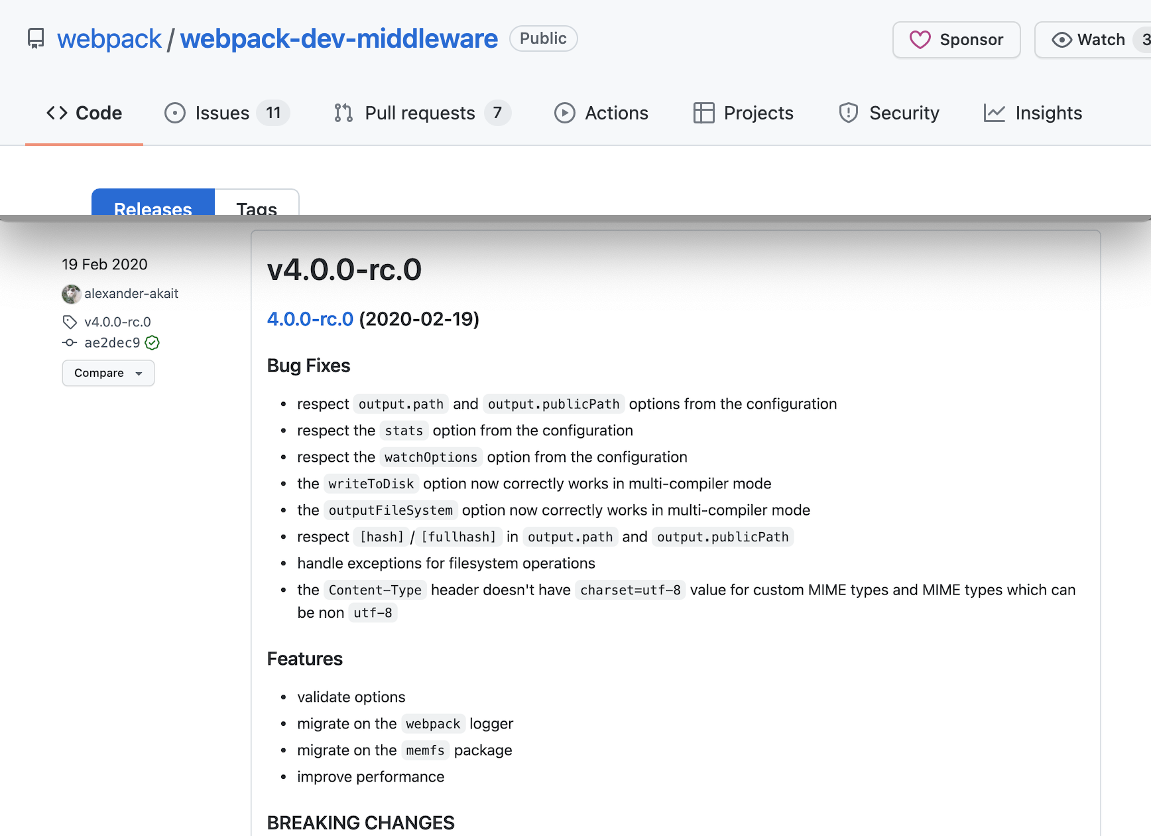Open commit ae2dec9
The height and width of the screenshot is (836, 1151).
point(112,342)
